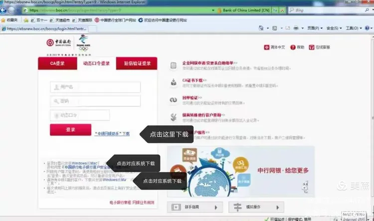Screen dimensions: 374x221
Task: Expand the address bar URL history dropdown
Action: (213, 10)
